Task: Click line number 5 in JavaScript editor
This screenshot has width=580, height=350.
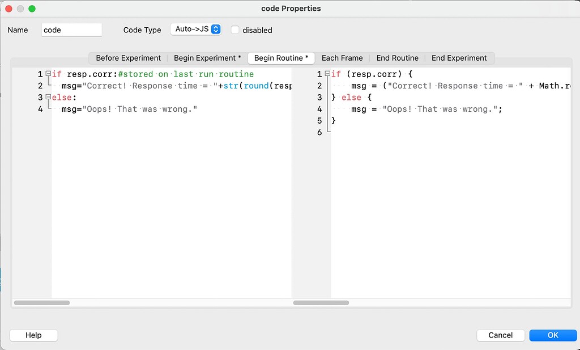Action: click(x=319, y=120)
